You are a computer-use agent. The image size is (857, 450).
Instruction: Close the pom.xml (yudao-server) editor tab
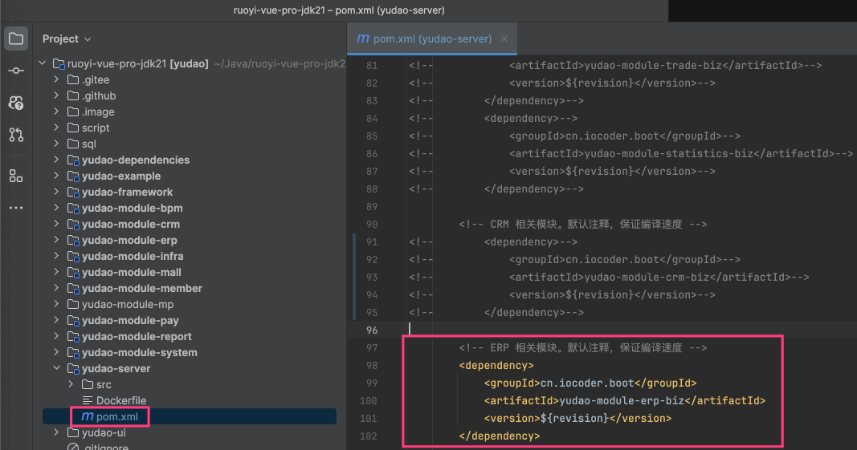coord(504,39)
